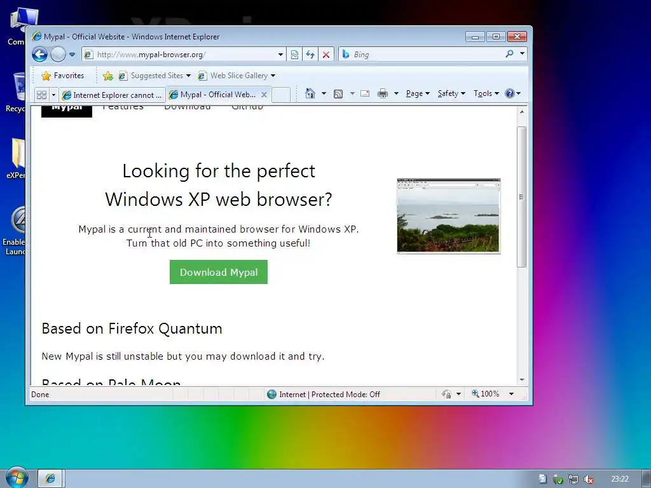651x488 pixels.
Task: Open the search provider dropdown arrow
Action: (x=522, y=54)
